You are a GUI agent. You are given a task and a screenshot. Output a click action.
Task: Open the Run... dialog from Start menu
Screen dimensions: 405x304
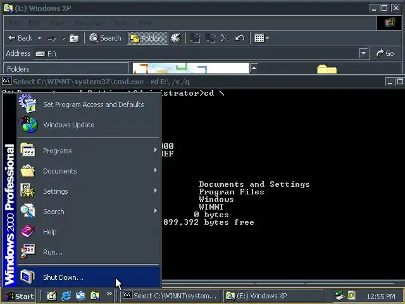[89, 252]
